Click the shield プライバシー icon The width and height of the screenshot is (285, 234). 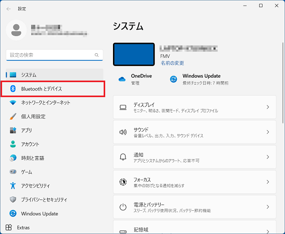(13, 199)
